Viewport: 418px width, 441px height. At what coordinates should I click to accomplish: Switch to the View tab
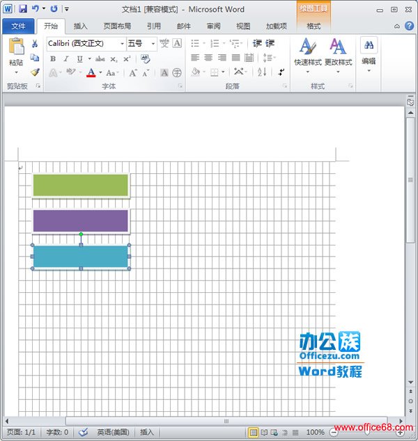pos(243,26)
